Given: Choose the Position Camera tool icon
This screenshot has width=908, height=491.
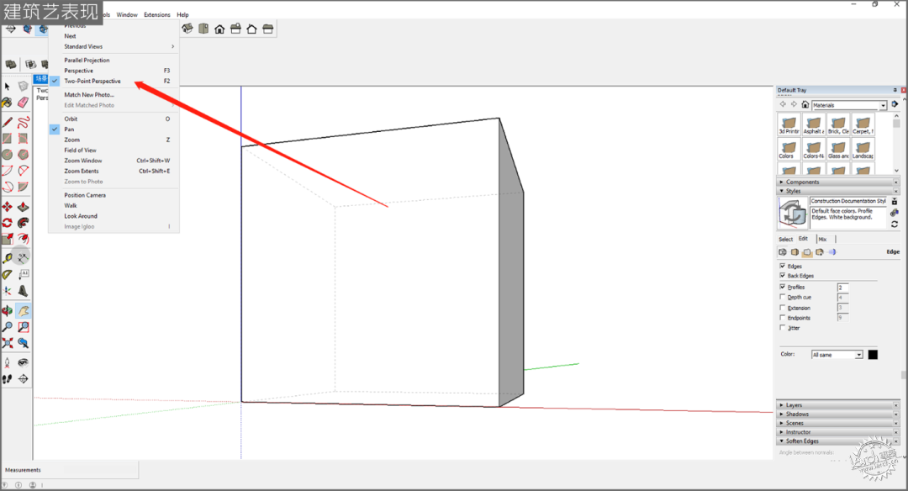Looking at the screenshot, I should 8,363.
